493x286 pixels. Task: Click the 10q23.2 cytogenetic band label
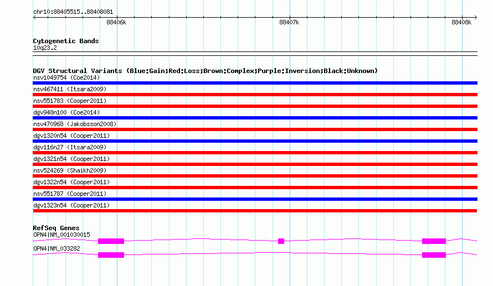click(x=45, y=48)
